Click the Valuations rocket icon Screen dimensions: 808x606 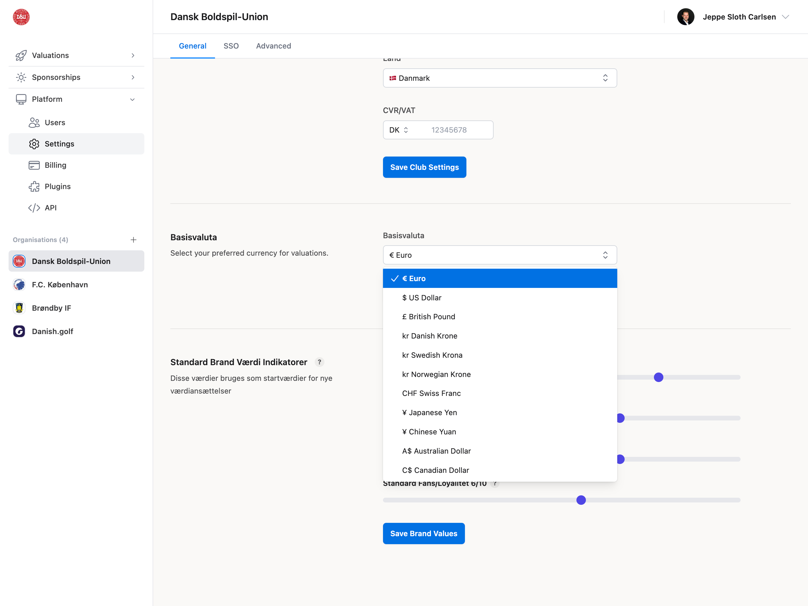coord(21,55)
